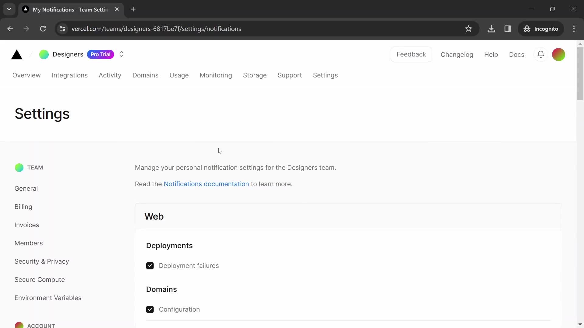Expand the team switcher dropdown arrow
The image size is (584, 328).
click(121, 54)
